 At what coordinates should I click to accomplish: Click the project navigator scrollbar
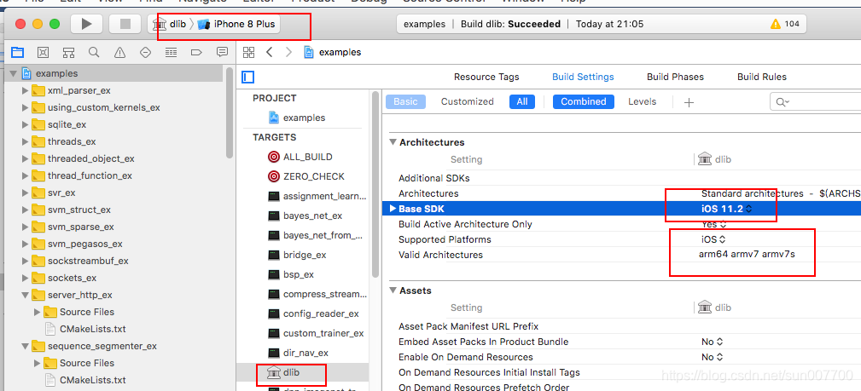click(x=230, y=112)
